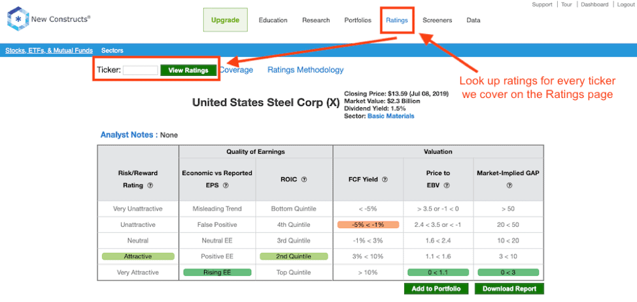Click the Bottom Quintile cell
The image size is (637, 302).
point(294,209)
